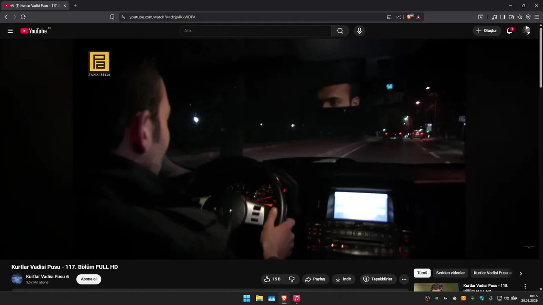Go to the YouTube home logo

(x=34, y=31)
